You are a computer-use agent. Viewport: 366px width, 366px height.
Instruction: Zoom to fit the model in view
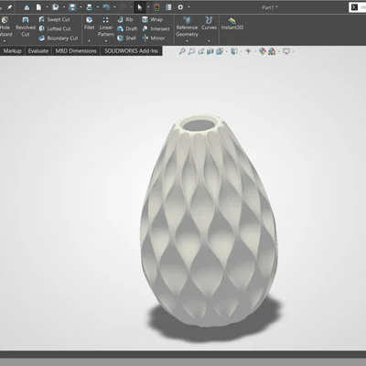tap(182, 51)
